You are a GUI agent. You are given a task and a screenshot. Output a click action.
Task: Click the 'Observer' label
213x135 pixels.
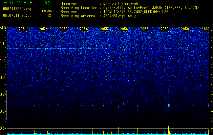pos(69,4)
